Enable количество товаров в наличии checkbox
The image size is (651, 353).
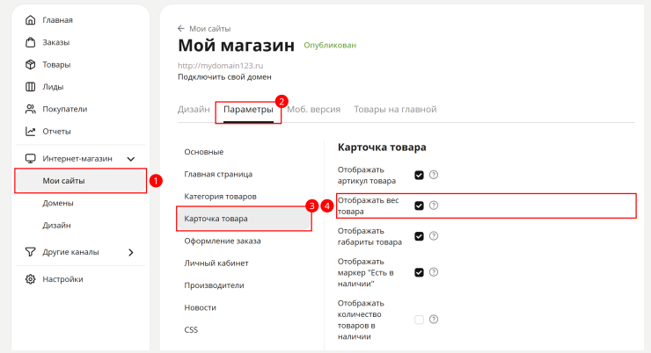(x=419, y=320)
